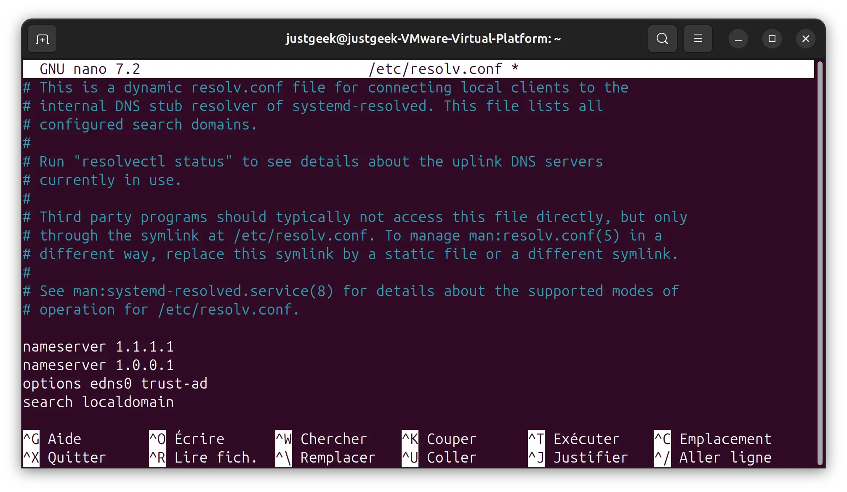The width and height of the screenshot is (847, 492).
Task: Click the '/etc/resolv.conf *' filename in header
Action: (x=443, y=69)
